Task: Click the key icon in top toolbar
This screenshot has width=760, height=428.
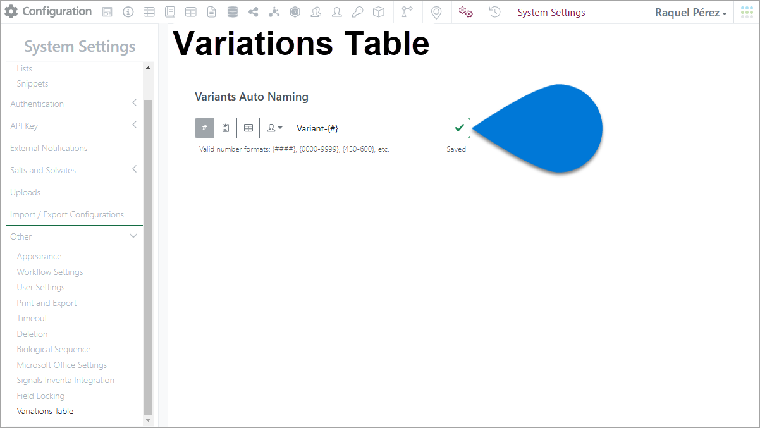Action: coord(357,12)
